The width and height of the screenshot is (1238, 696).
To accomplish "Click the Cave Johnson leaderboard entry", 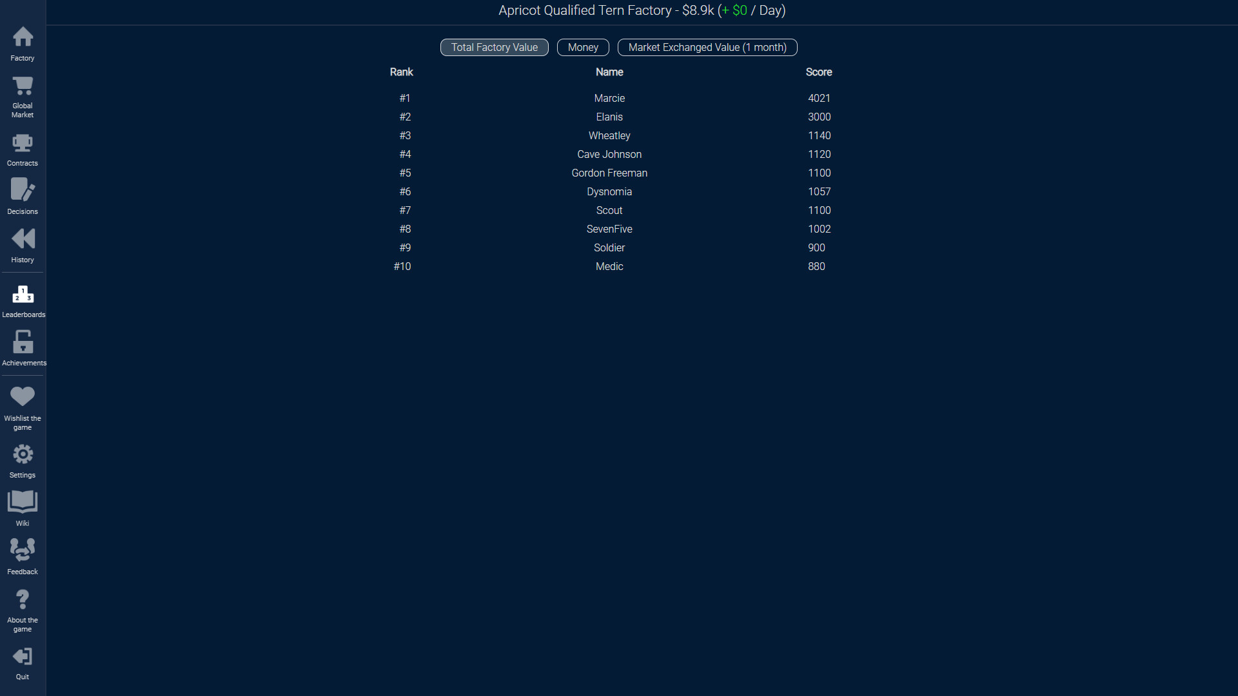I will (609, 155).
